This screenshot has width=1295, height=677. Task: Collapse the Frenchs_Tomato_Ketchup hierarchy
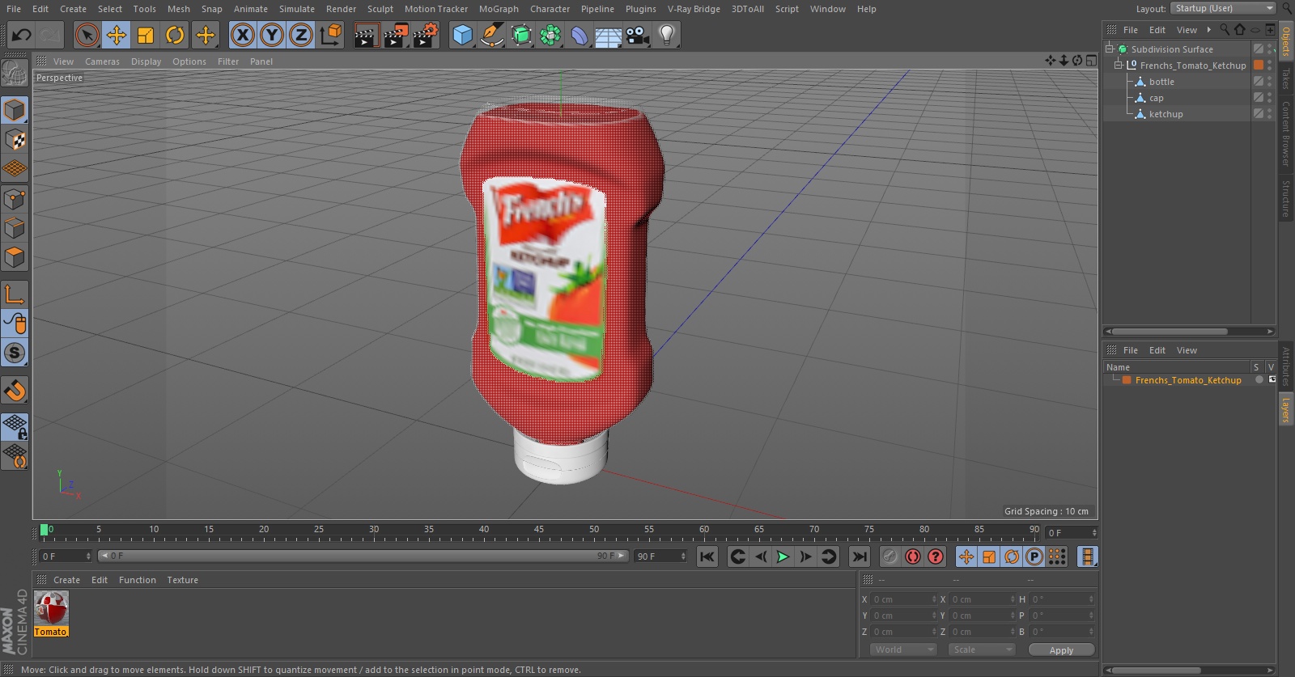tap(1119, 65)
